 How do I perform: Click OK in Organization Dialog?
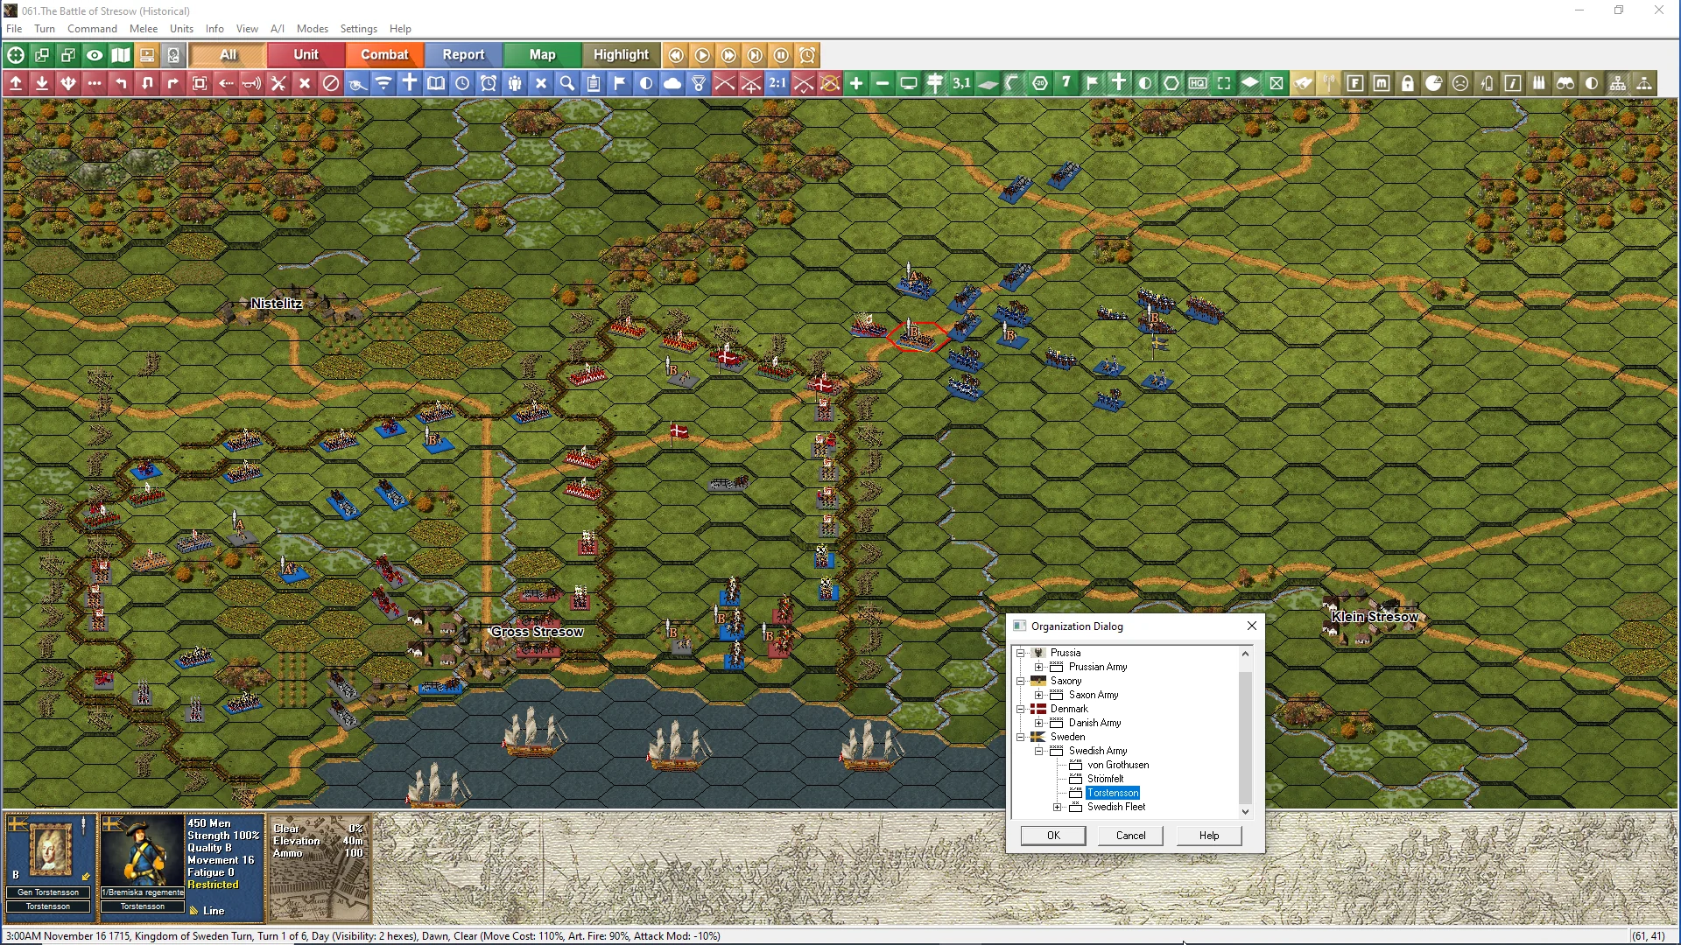tap(1053, 836)
